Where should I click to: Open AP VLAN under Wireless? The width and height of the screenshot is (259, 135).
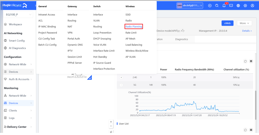131,57
